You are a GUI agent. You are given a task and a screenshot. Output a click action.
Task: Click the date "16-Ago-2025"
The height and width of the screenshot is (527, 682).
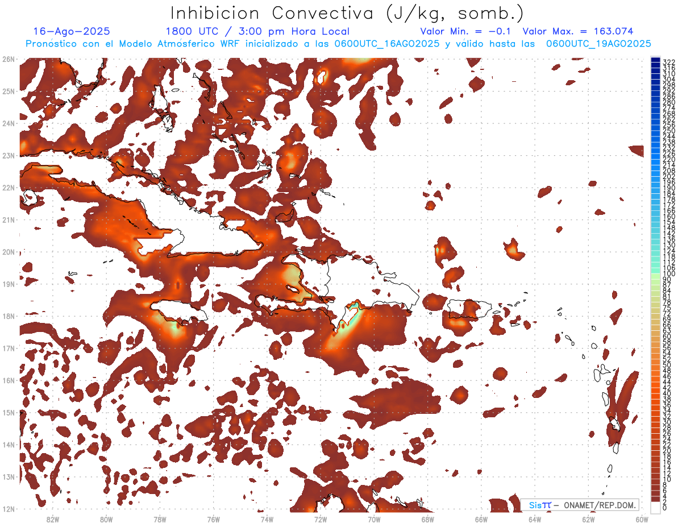click(72, 31)
